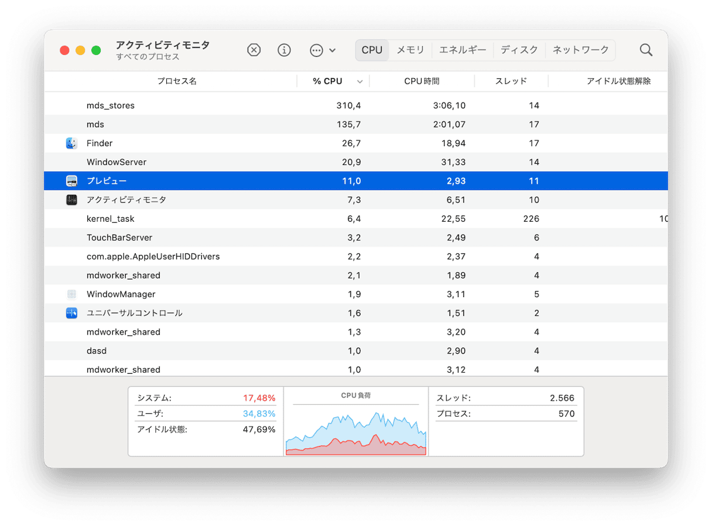Click the ユニバーサルコントロール app icon
This screenshot has width=712, height=526.
[x=71, y=313]
